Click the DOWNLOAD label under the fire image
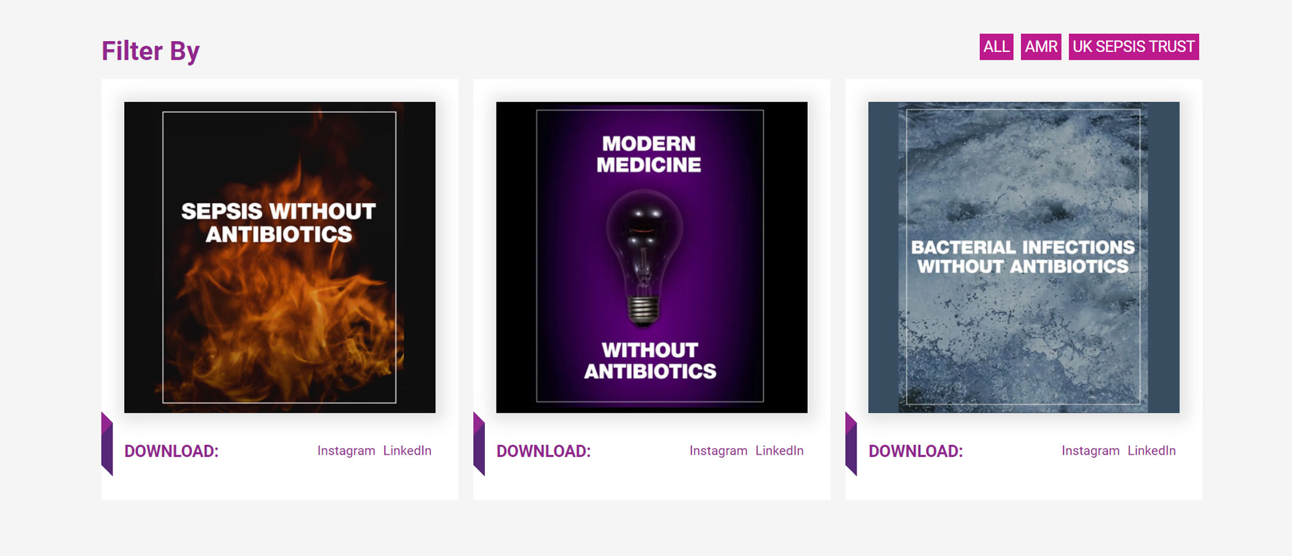Viewport: 1292px width, 556px height. pyautogui.click(x=171, y=451)
